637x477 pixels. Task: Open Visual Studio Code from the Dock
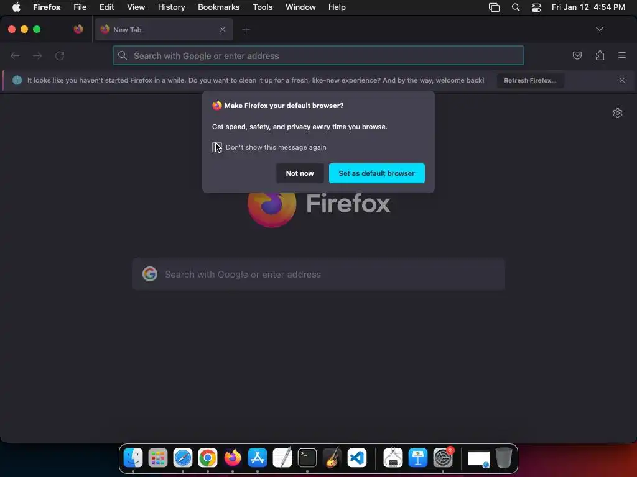coord(357,458)
